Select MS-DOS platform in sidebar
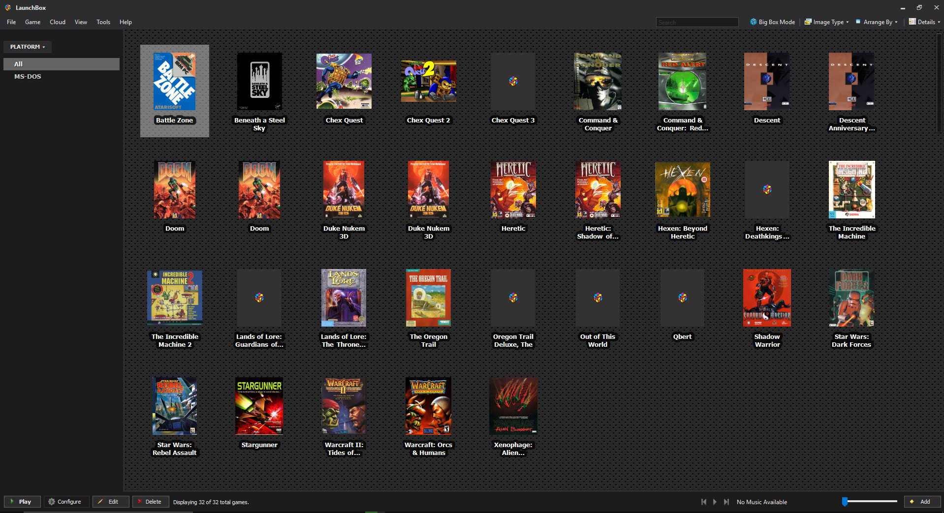944x513 pixels. coord(62,76)
